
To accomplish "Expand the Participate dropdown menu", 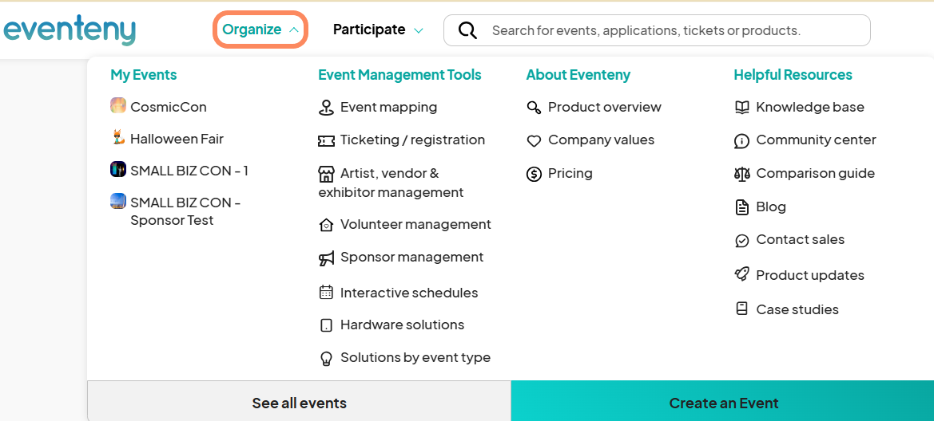I will click(378, 30).
